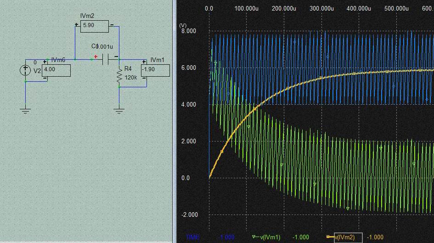Select the IVm6 voltmeter showing 4.00
Viewport: 434px width, 243px height.
tap(56, 70)
